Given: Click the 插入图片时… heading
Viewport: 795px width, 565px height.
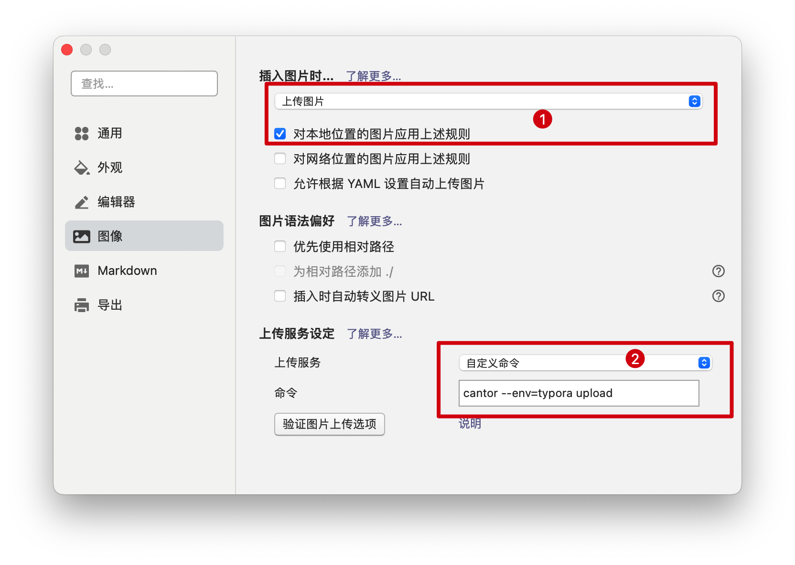Looking at the screenshot, I should (296, 76).
